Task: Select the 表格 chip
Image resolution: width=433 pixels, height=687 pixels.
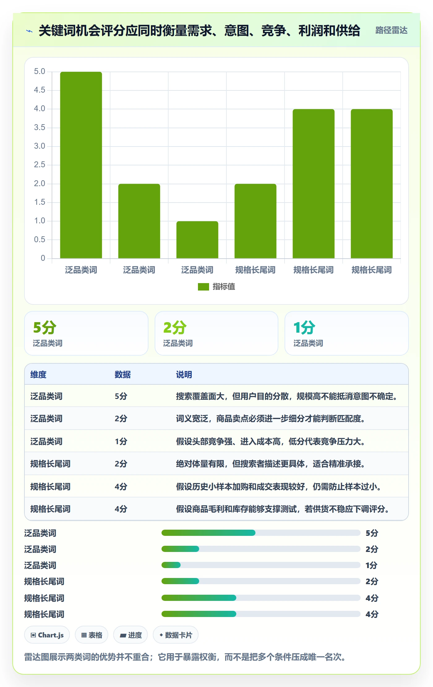Action: pyautogui.click(x=92, y=635)
